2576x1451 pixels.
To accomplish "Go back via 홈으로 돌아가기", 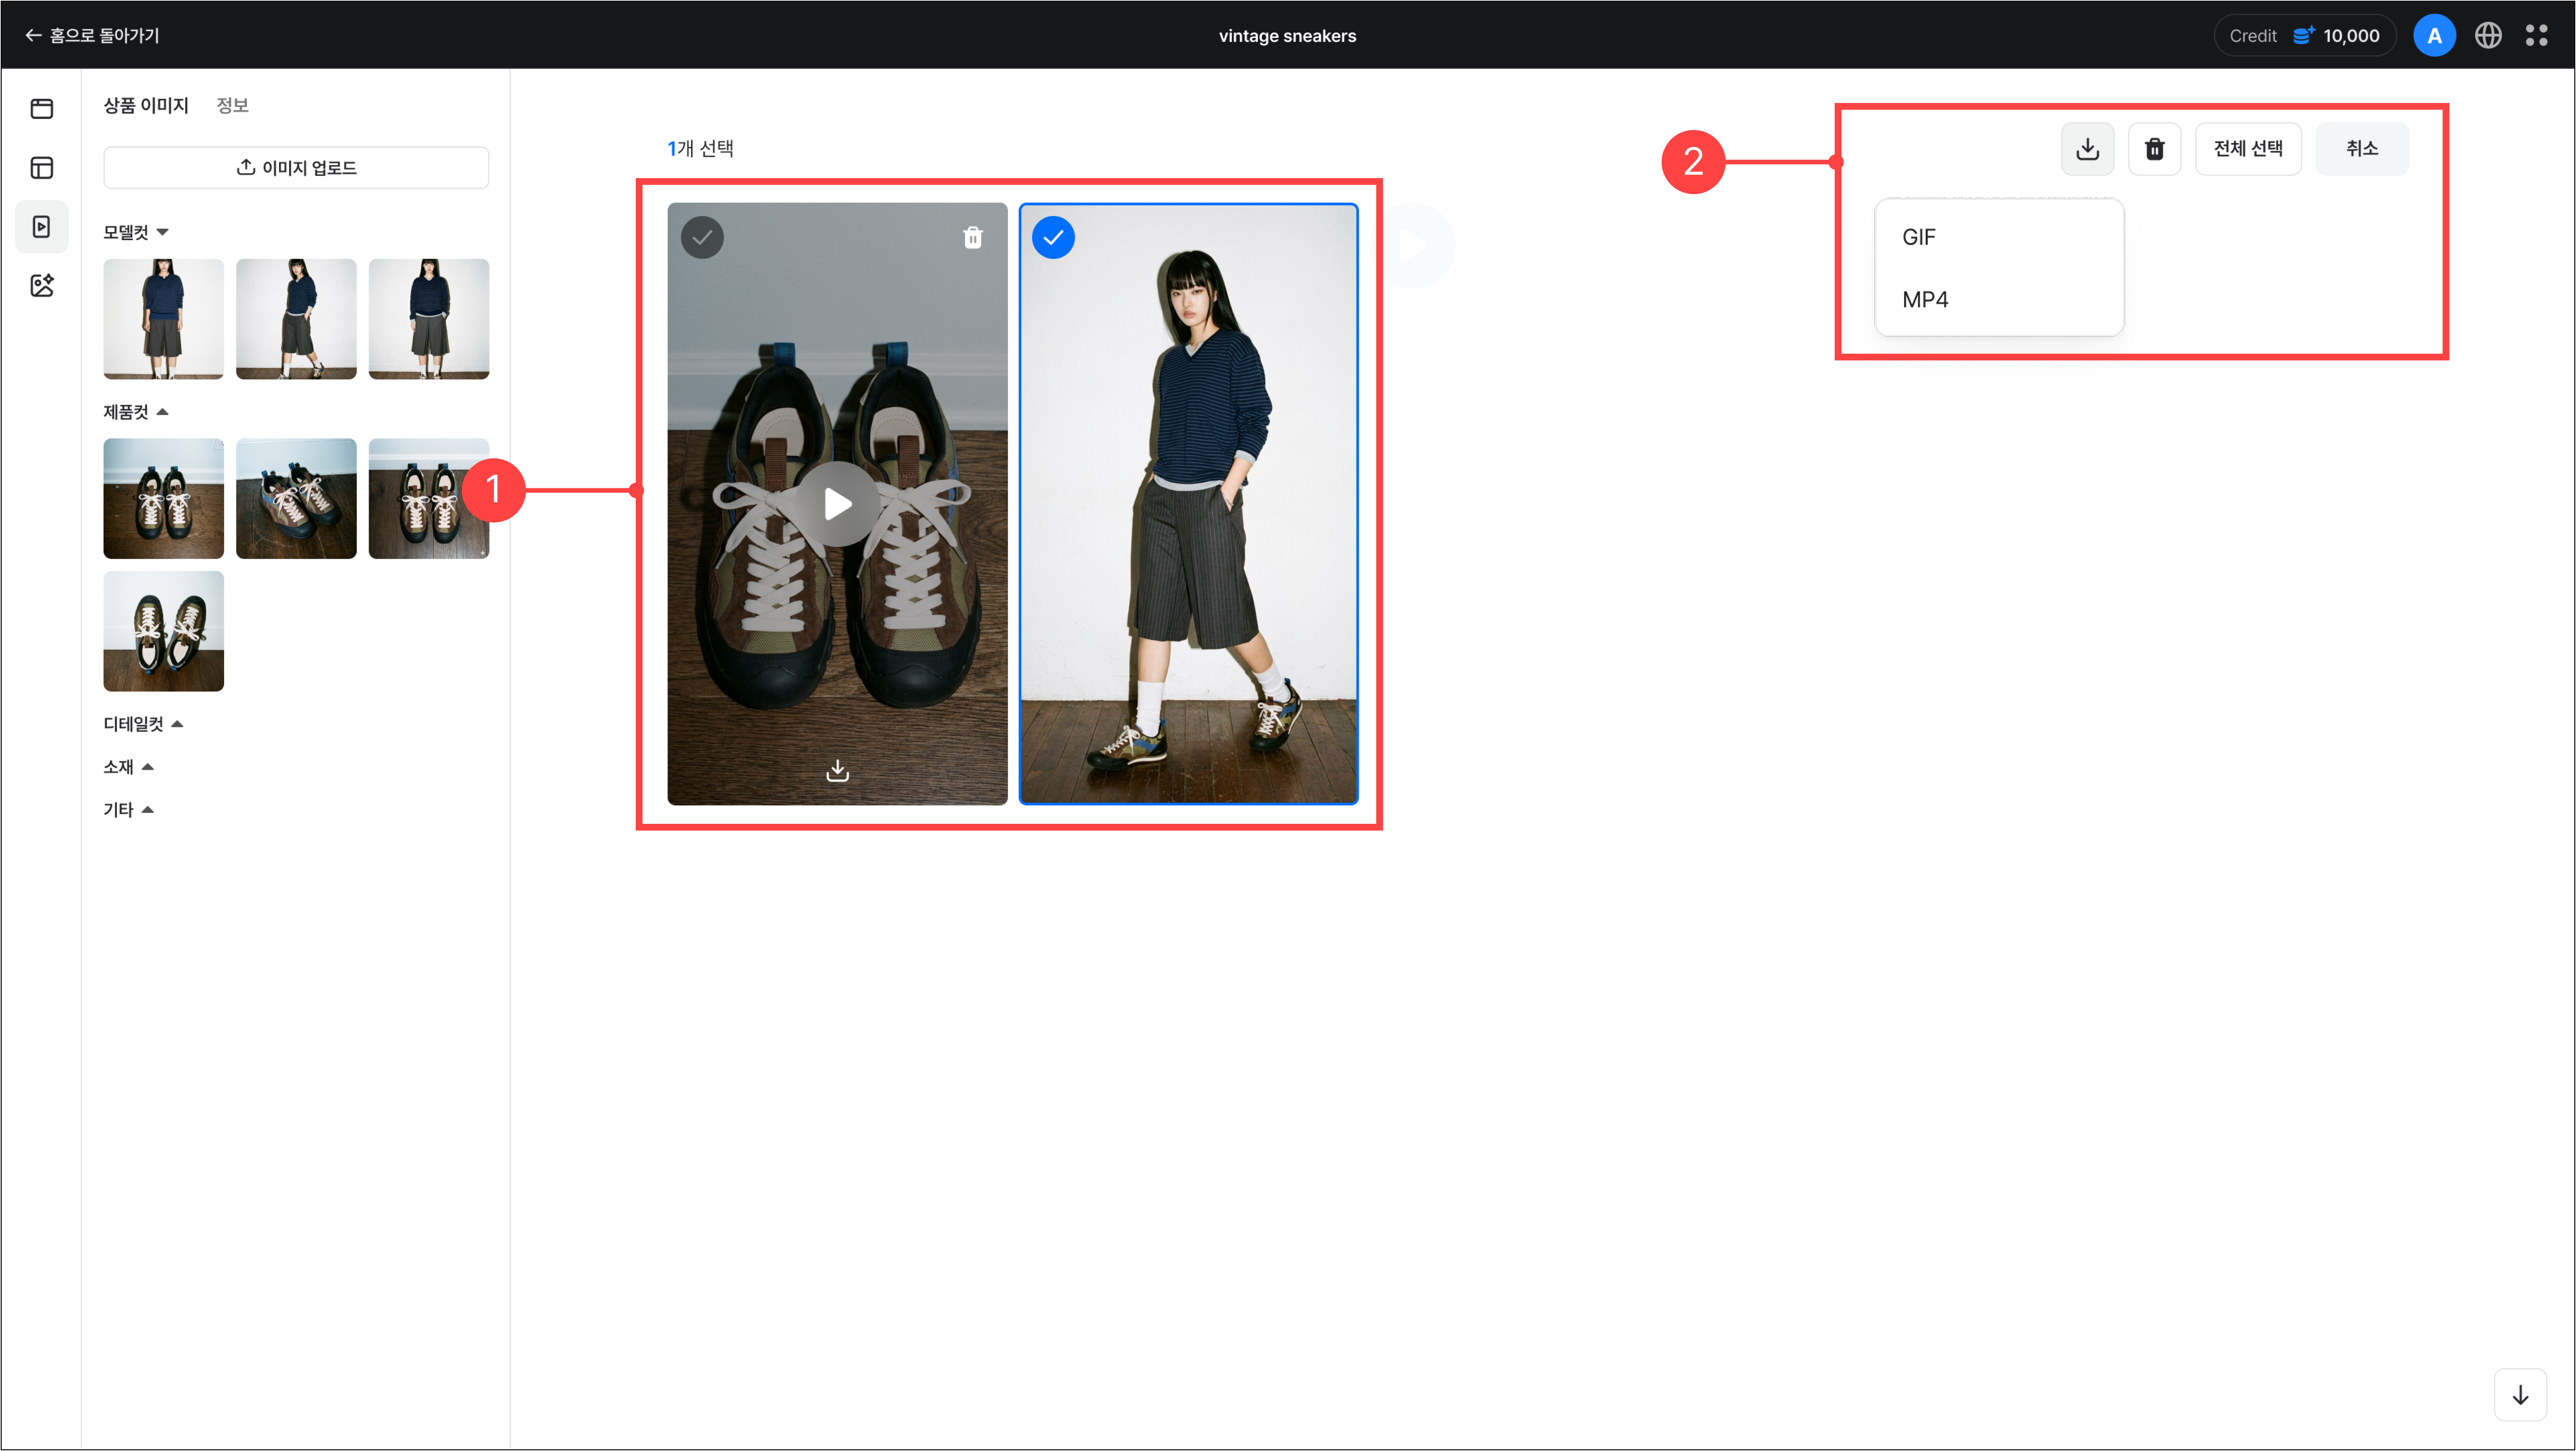I will (x=92, y=35).
